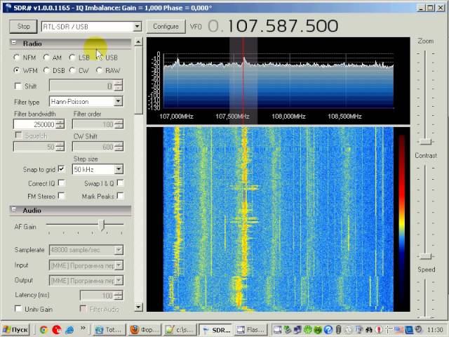Select WFM demodulation mode

[17, 70]
